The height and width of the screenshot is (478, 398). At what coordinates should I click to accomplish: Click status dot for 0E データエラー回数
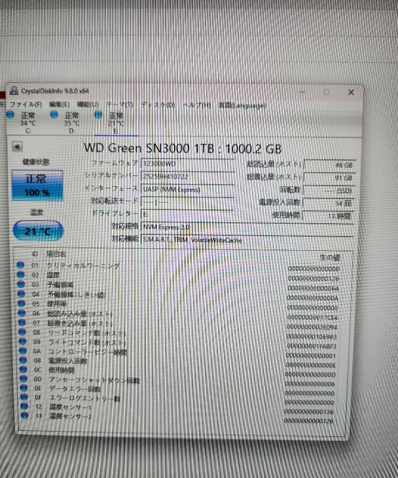[x=24, y=388]
